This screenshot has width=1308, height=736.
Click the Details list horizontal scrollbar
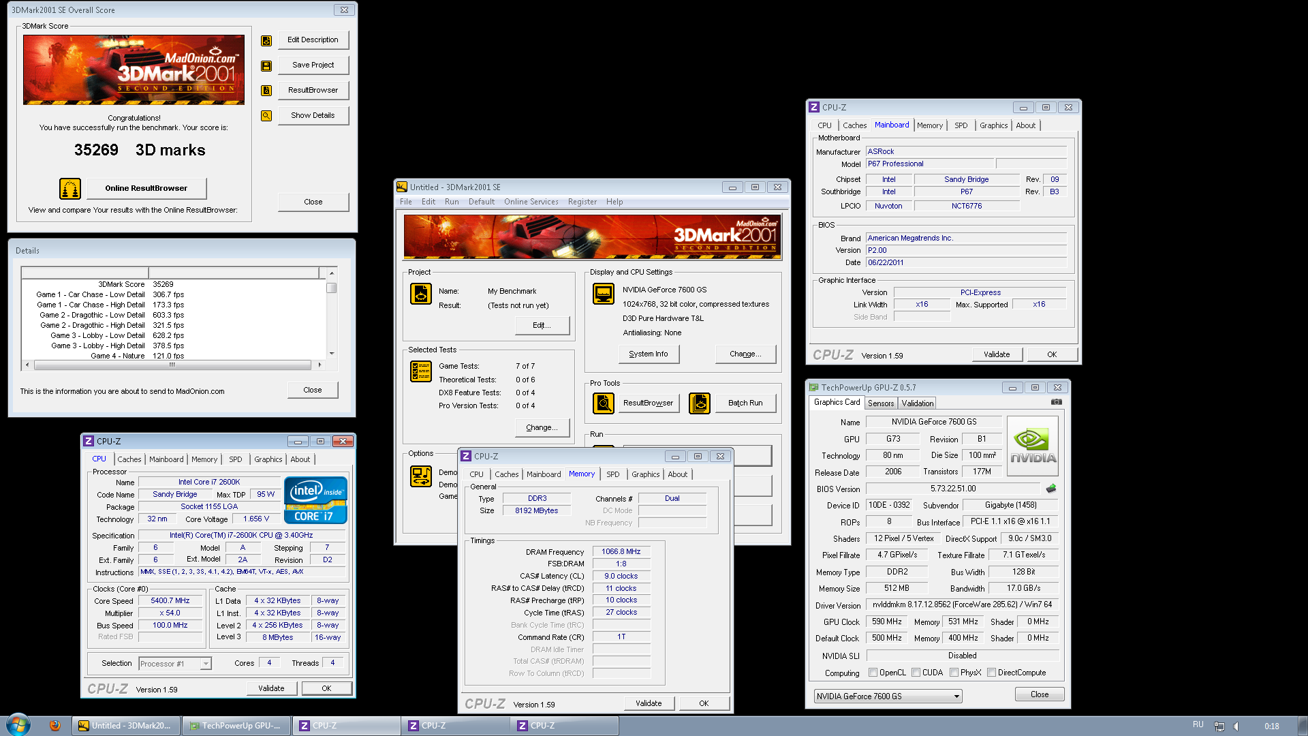tap(173, 365)
